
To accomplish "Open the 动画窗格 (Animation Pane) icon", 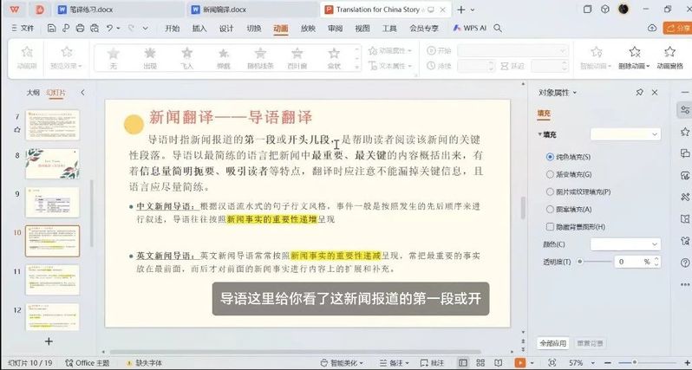I will (x=670, y=57).
